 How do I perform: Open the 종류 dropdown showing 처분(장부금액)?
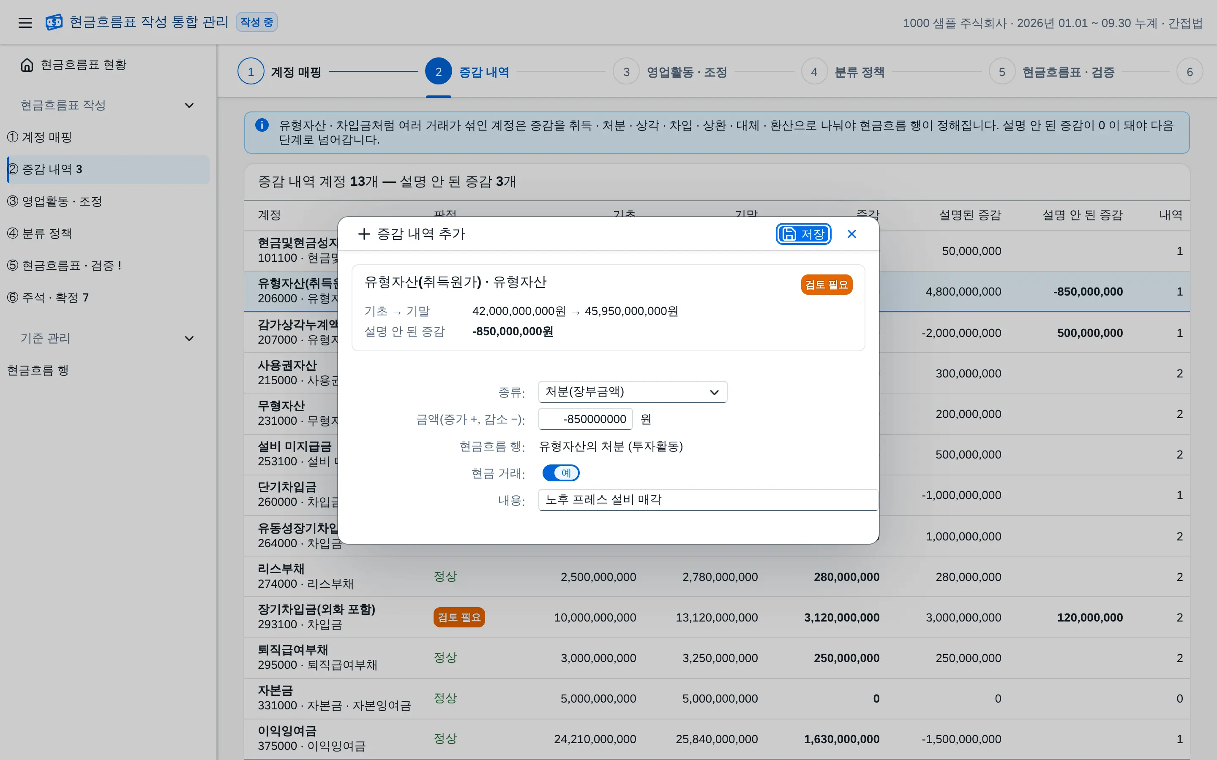coord(632,392)
